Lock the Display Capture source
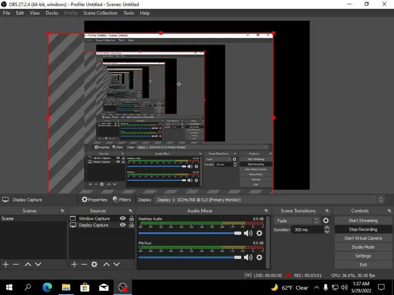 point(132,225)
